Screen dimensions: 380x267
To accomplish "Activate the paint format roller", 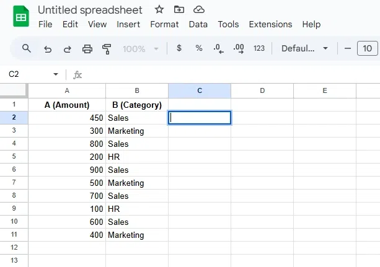I will coord(107,48).
